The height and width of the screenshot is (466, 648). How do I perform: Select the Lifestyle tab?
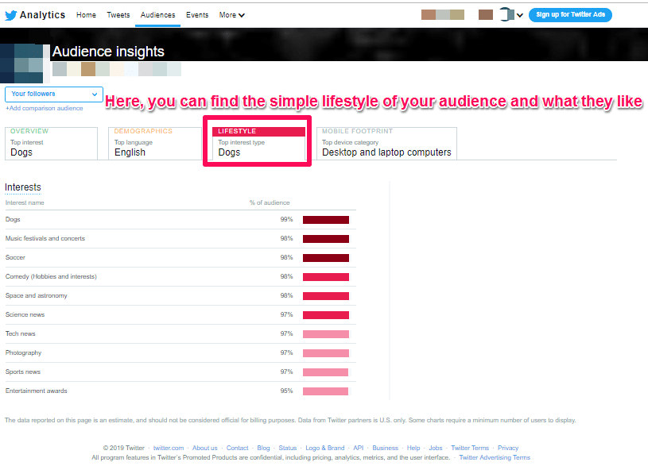point(258,143)
